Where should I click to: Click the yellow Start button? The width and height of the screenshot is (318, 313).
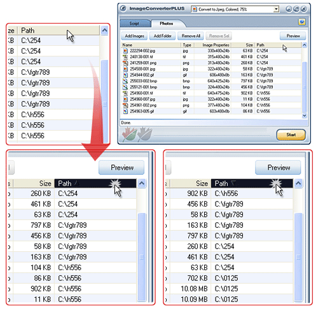click(291, 135)
